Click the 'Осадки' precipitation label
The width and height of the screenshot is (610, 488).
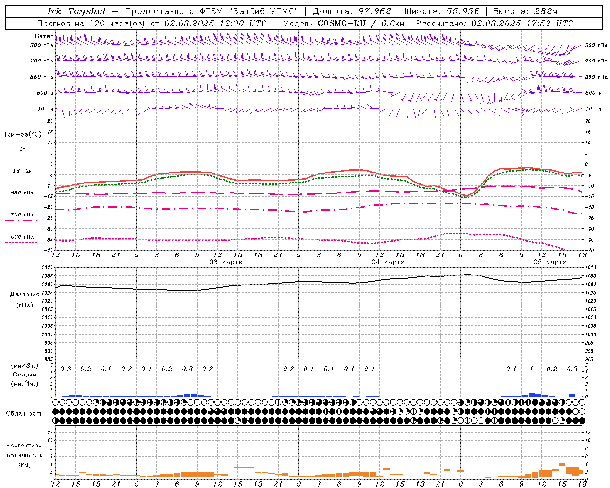(x=25, y=375)
